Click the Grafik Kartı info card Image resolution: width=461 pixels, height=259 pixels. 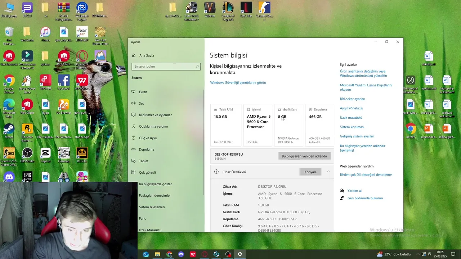(x=288, y=125)
